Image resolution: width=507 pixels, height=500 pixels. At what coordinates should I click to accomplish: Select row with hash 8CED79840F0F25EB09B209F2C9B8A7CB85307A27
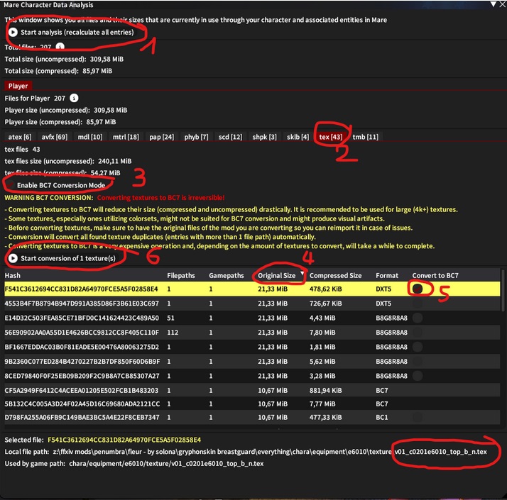click(x=252, y=376)
